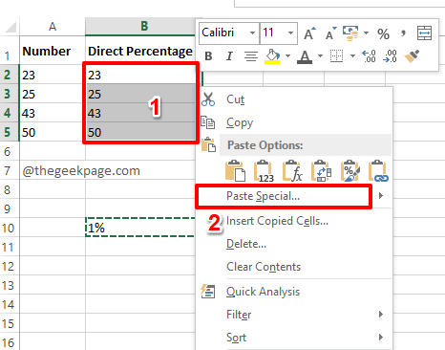445x350 pixels.
Task: Click the Merge and Center icon
Action: click(424, 33)
